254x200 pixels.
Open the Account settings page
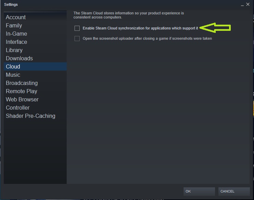pyautogui.click(x=16, y=17)
